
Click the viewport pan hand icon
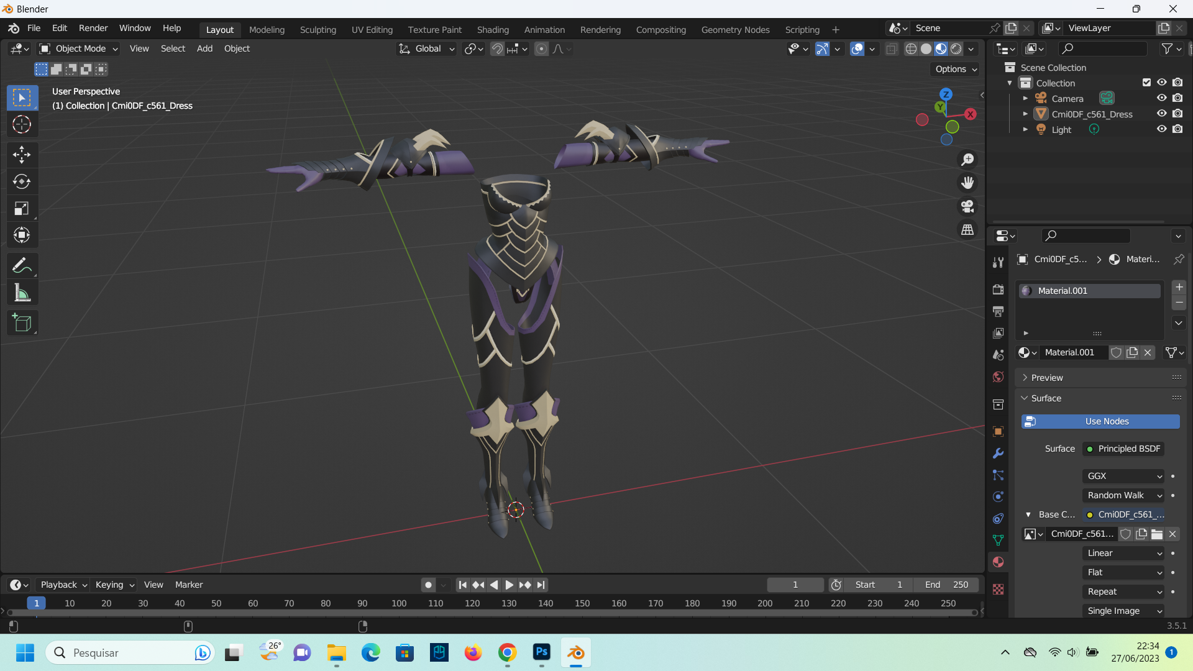point(967,183)
